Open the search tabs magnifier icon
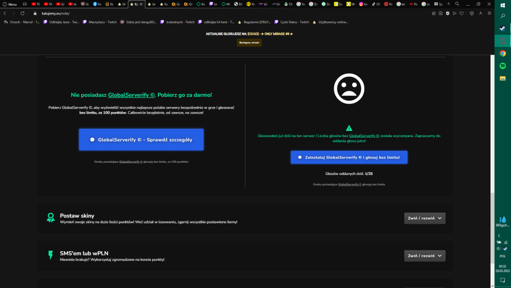Screen dimensions: 511x288 click(x=457, y=4)
